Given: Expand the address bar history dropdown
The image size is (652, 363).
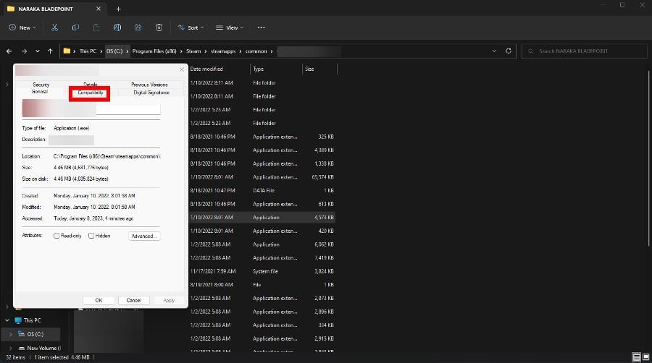Looking at the screenshot, I should (494, 51).
